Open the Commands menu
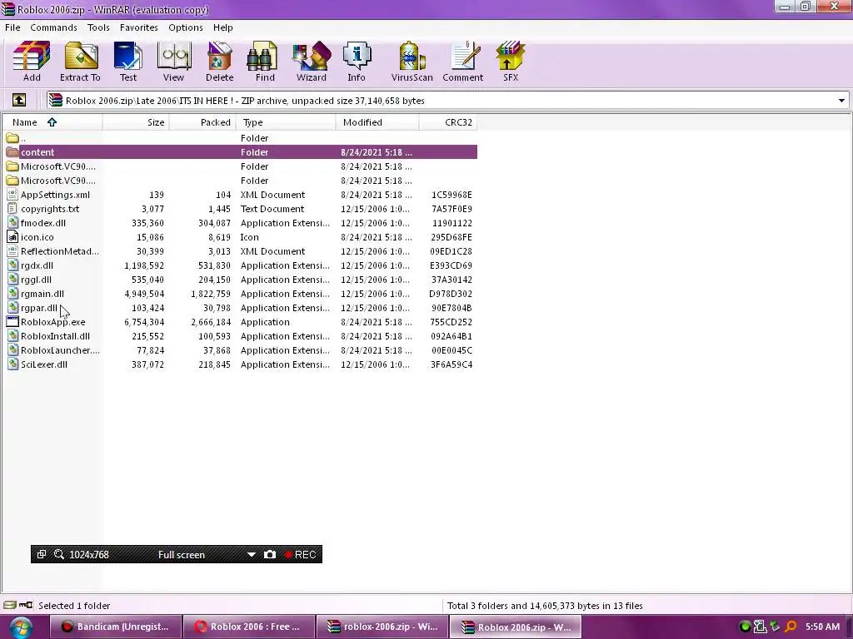853x639 pixels. 53,27
